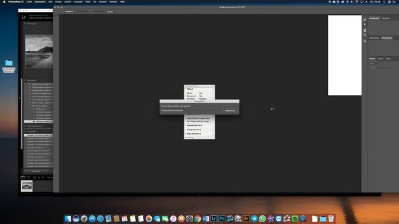Image resolution: width=399 pixels, height=224 pixels.
Task: Click the Lightroom left panel scrollbar
Action: (22, 114)
